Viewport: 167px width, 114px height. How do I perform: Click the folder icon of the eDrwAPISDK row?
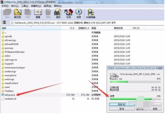pos(3,44)
